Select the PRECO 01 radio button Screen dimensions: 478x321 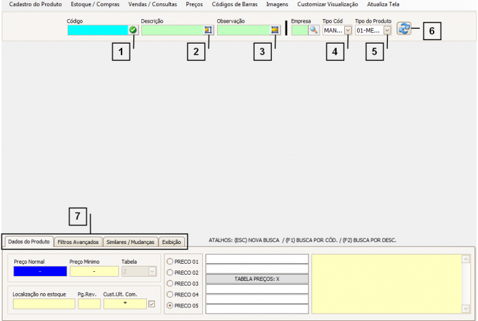170,262
